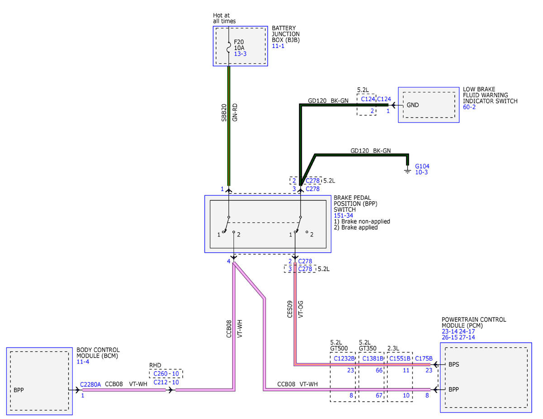Image resolution: width=543 pixels, height=419 pixels.
Task: Open the C1232B GT500 connector link
Action: [x=344, y=358]
